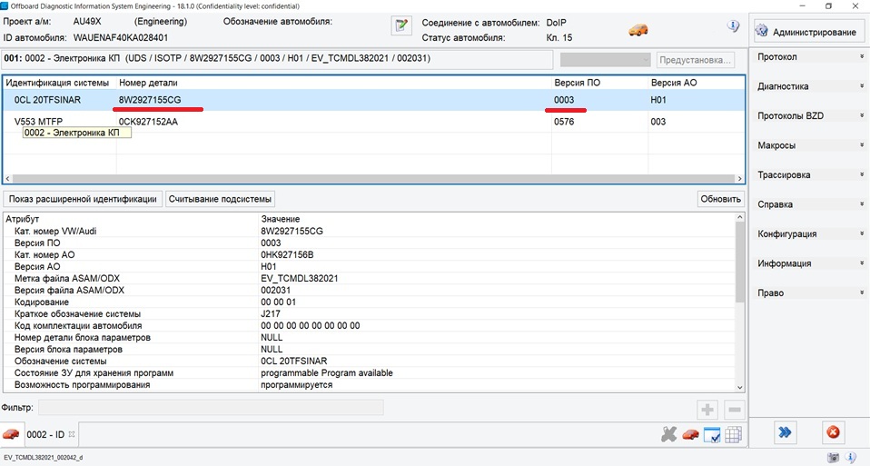Select Краткое обозначение системы row

[370, 314]
